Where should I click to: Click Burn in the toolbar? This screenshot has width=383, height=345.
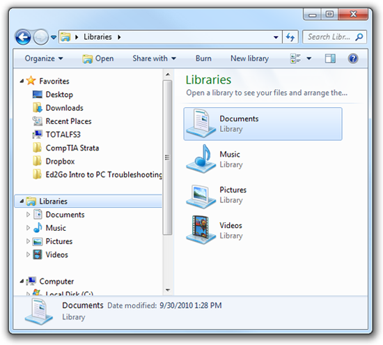pos(203,59)
